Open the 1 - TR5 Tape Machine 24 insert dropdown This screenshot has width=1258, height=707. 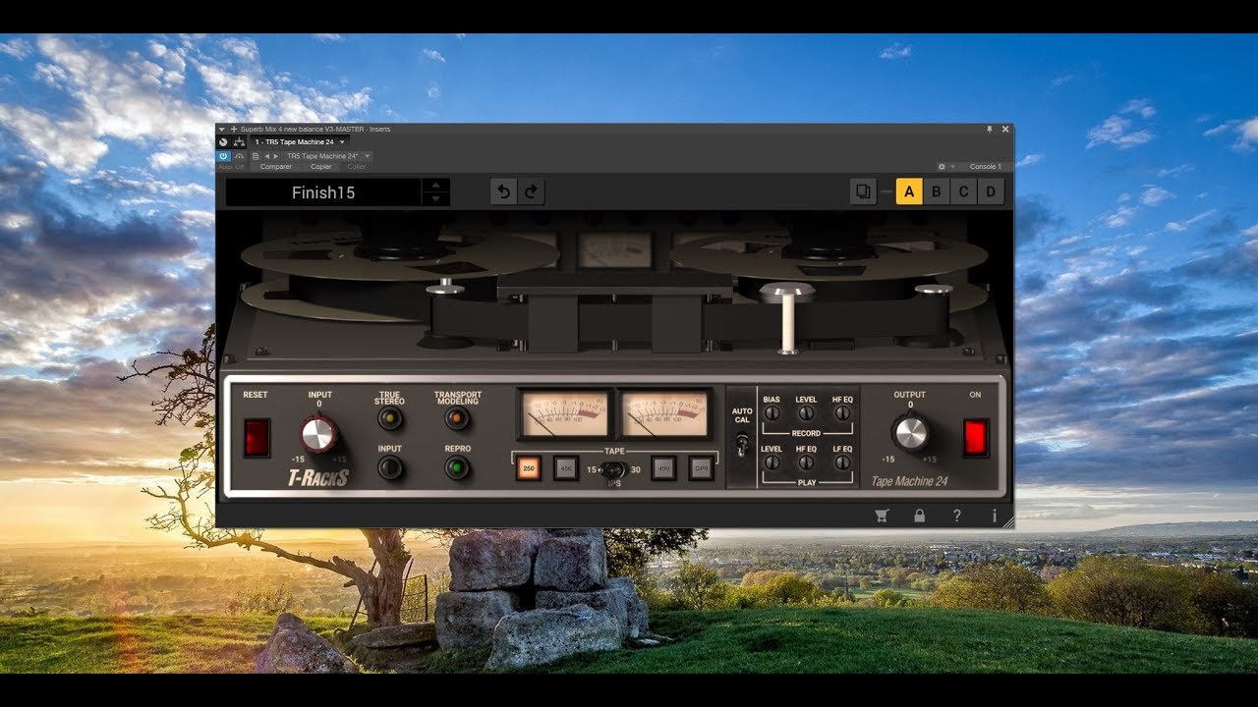tap(299, 142)
